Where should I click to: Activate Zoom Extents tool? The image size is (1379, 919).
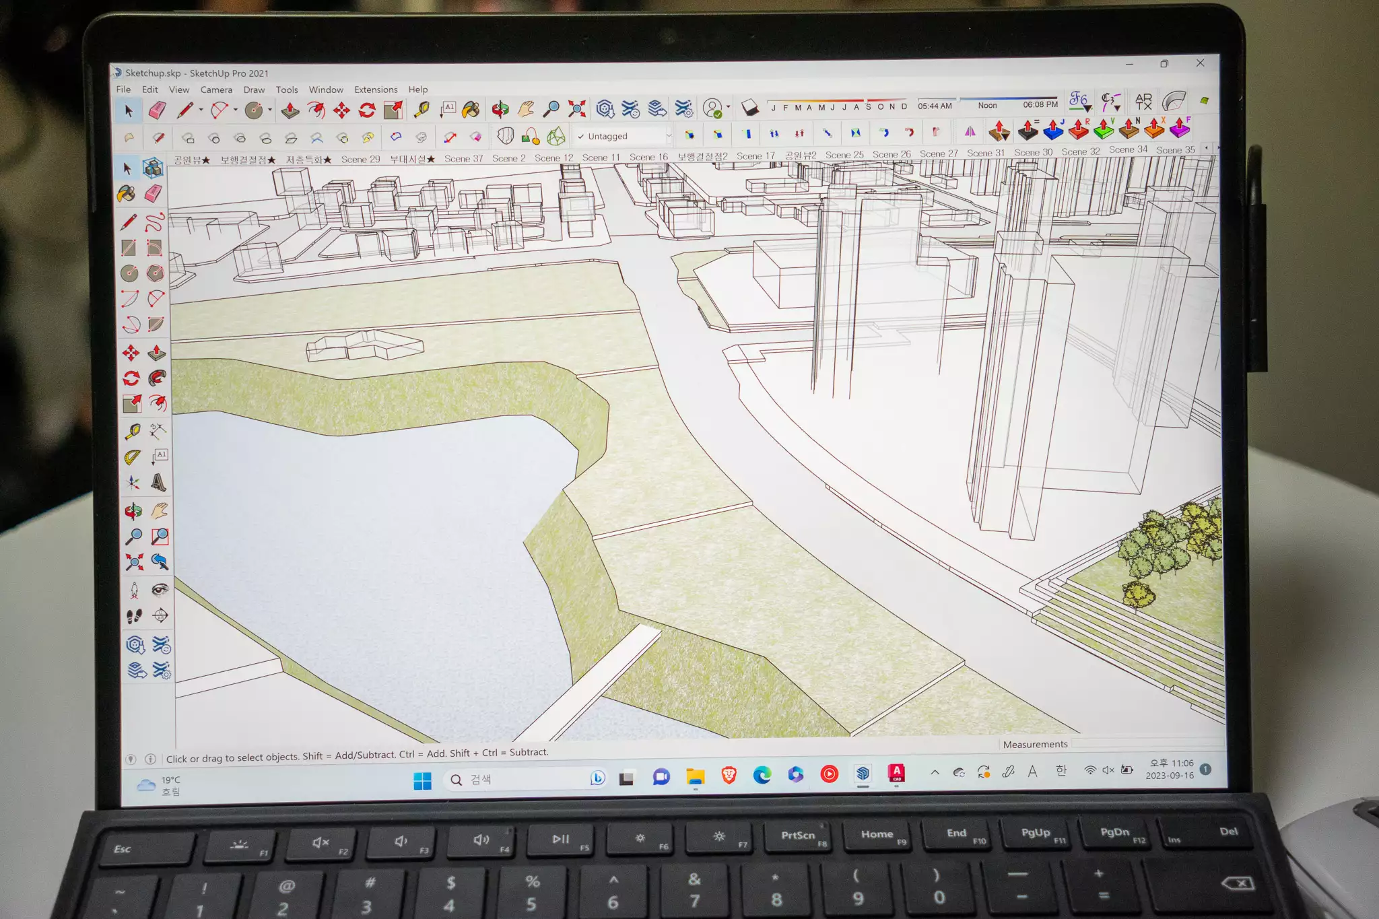tap(577, 108)
